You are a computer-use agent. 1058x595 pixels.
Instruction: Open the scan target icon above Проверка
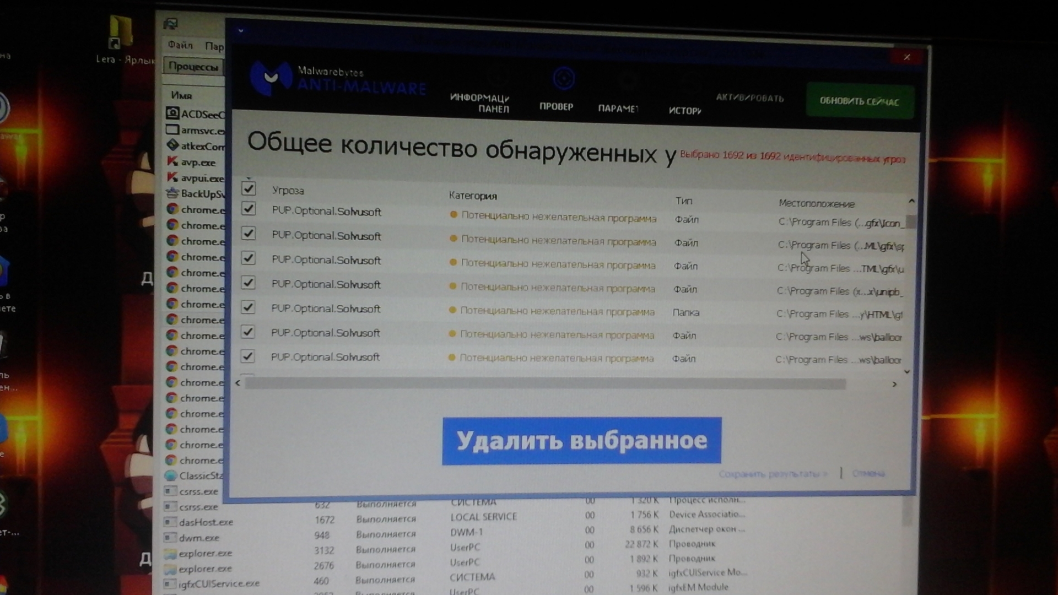(563, 79)
